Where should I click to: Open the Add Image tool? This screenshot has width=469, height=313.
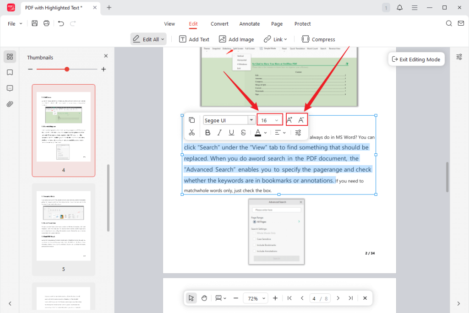(236, 39)
